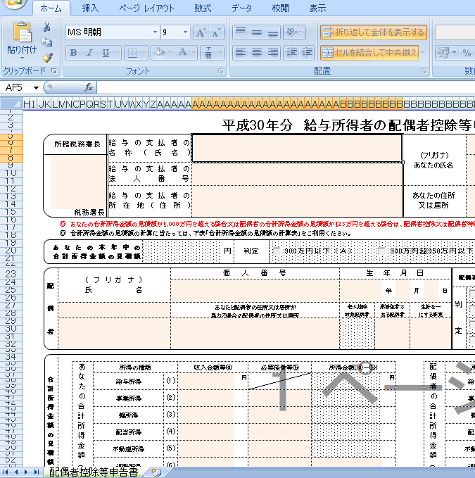This screenshot has height=478, width=475.
Task: Open the font name MS 明朝 dropdown
Action: pos(155,32)
